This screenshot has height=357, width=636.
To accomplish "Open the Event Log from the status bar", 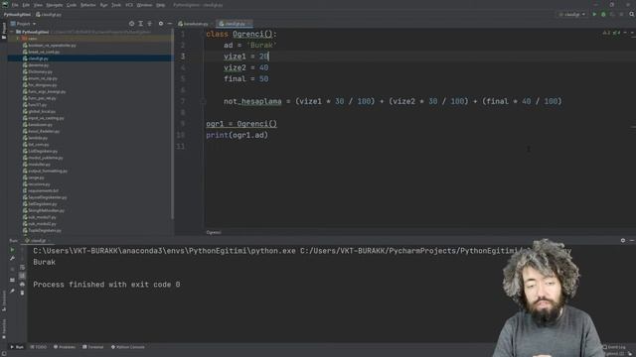I will [x=614, y=347].
